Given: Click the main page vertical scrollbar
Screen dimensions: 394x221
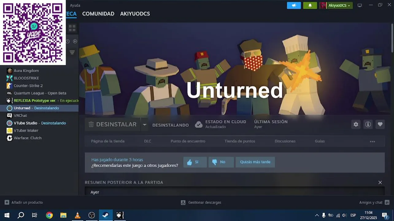Looking at the screenshot, I should (x=392, y=38).
